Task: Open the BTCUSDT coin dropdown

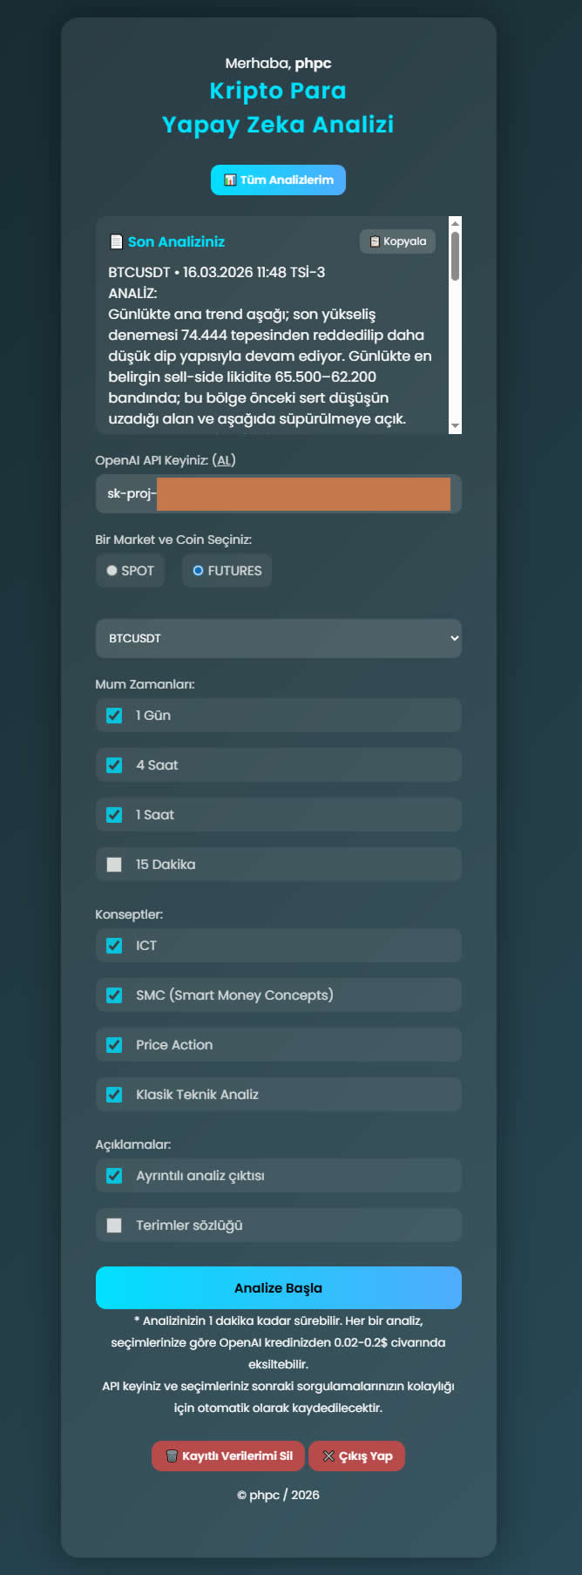Action: click(278, 638)
